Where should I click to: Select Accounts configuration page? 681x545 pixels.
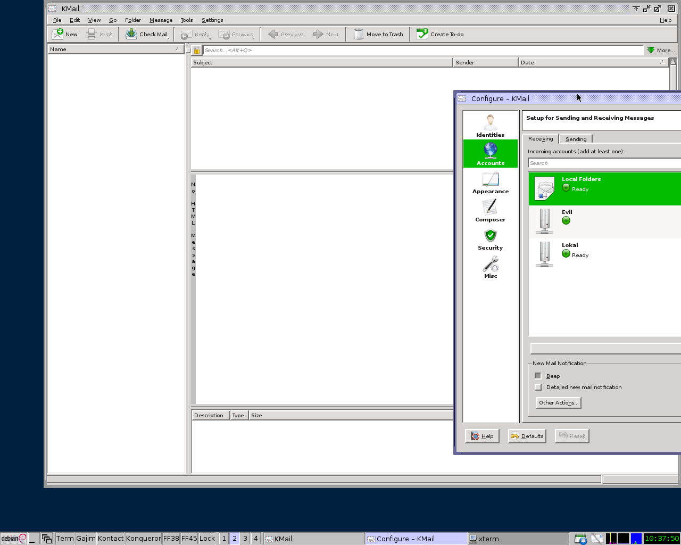[x=491, y=154]
